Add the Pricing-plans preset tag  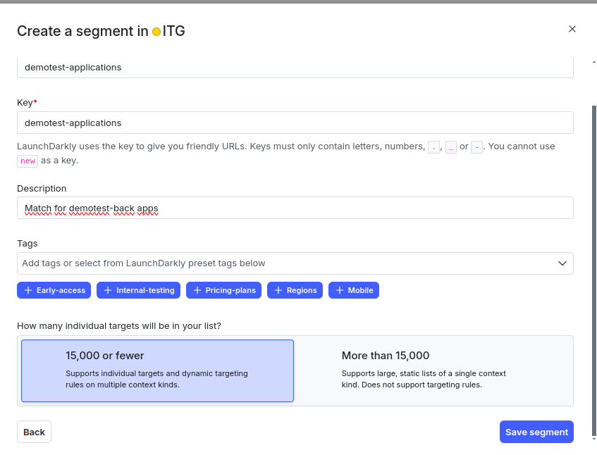(x=224, y=290)
